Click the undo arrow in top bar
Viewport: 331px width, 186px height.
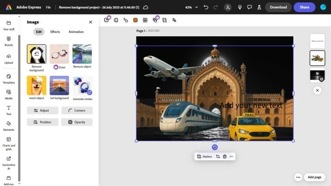206,7
